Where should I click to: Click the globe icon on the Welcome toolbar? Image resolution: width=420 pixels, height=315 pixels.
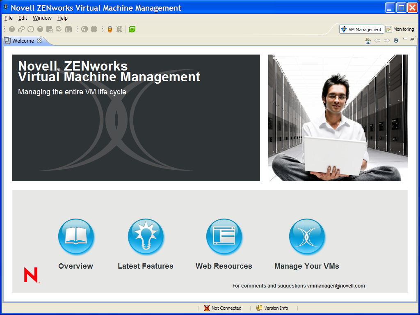(395, 40)
